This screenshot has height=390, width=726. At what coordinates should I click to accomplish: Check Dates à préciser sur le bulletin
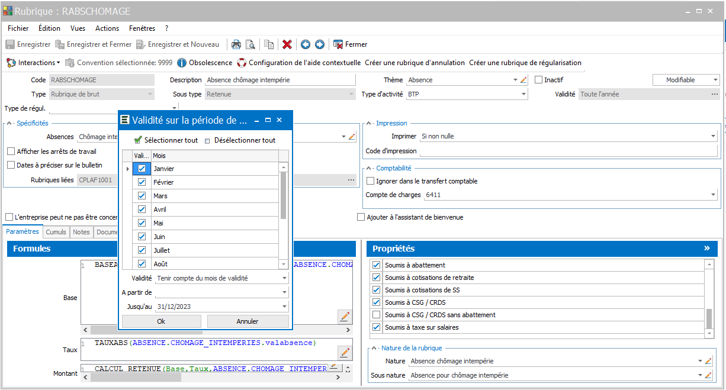11,165
